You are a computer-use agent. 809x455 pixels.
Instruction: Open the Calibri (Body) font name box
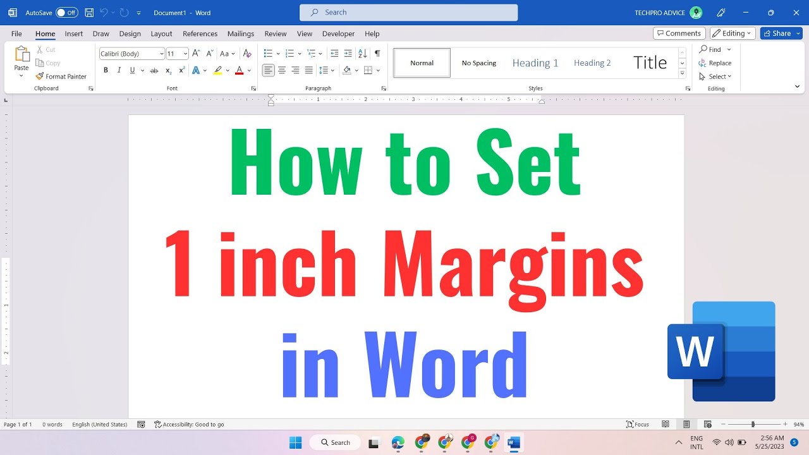pyautogui.click(x=131, y=54)
